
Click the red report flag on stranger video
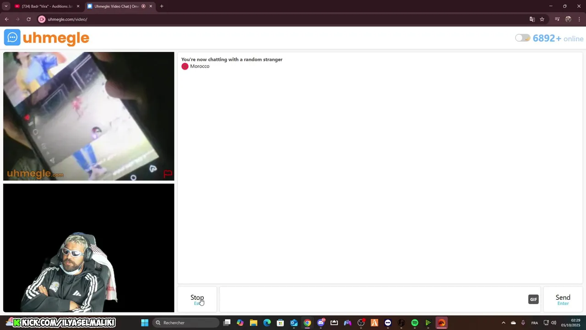coord(168,174)
